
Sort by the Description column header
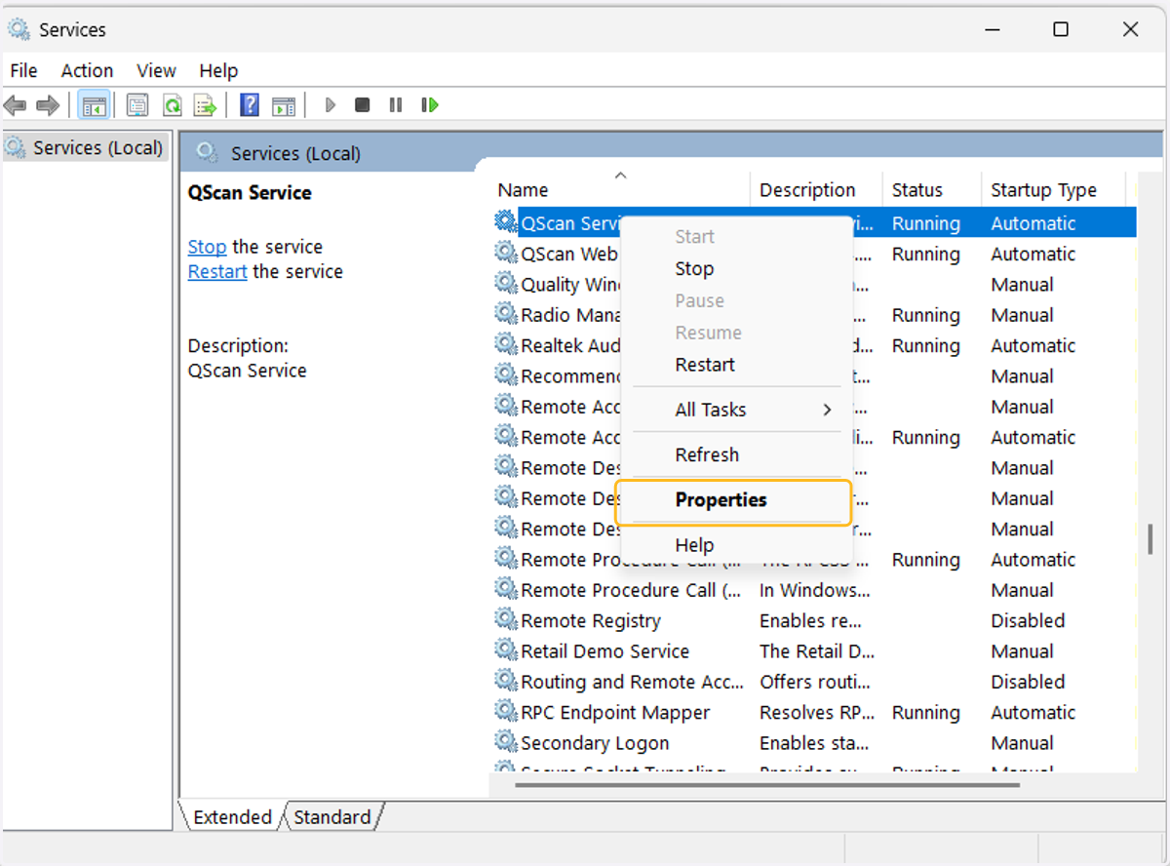click(x=817, y=190)
